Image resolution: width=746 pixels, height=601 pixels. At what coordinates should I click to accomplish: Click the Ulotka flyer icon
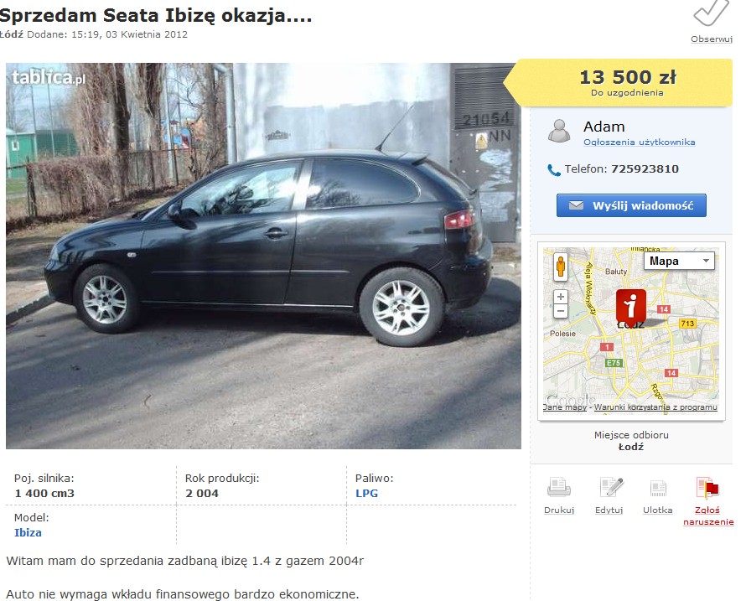coord(658,488)
